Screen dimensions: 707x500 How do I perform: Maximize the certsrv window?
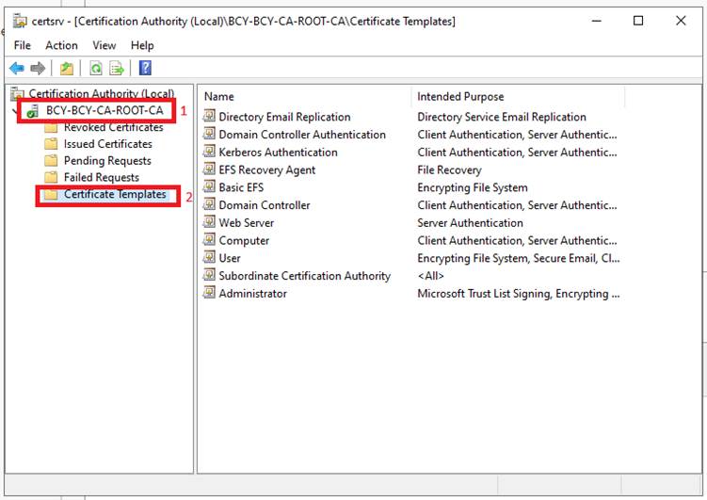[638, 21]
